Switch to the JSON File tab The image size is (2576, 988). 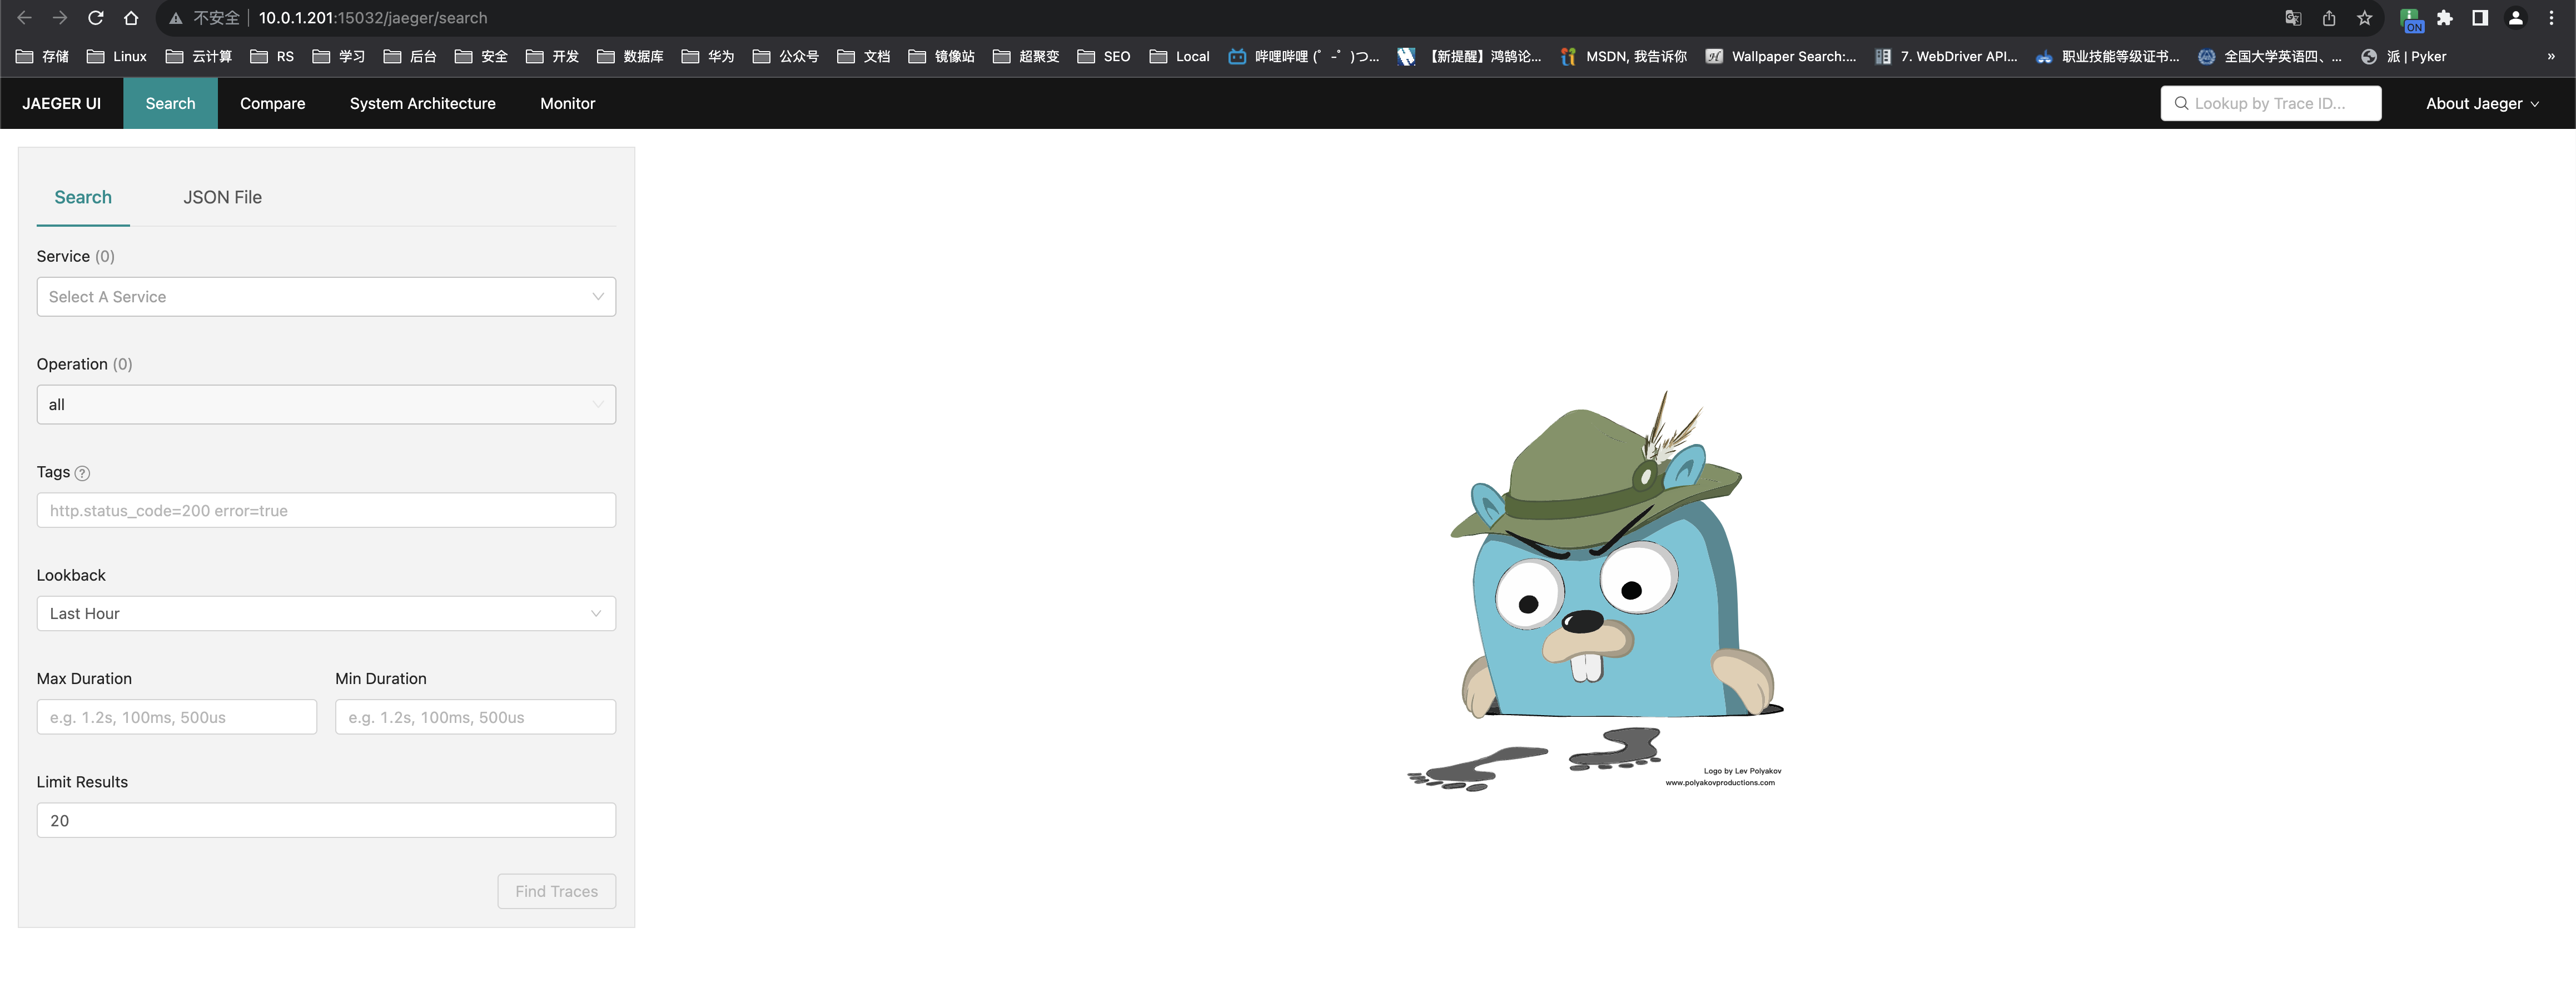coord(222,197)
